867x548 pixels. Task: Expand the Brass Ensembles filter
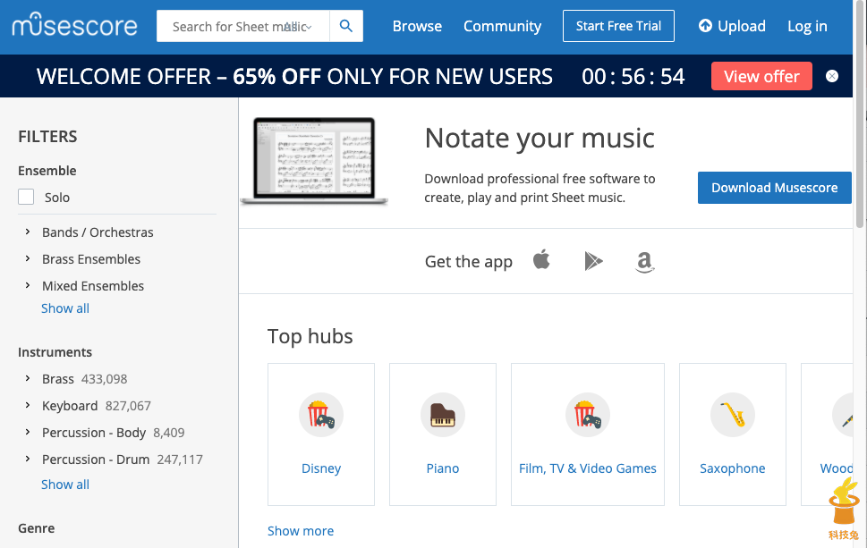[28, 258]
